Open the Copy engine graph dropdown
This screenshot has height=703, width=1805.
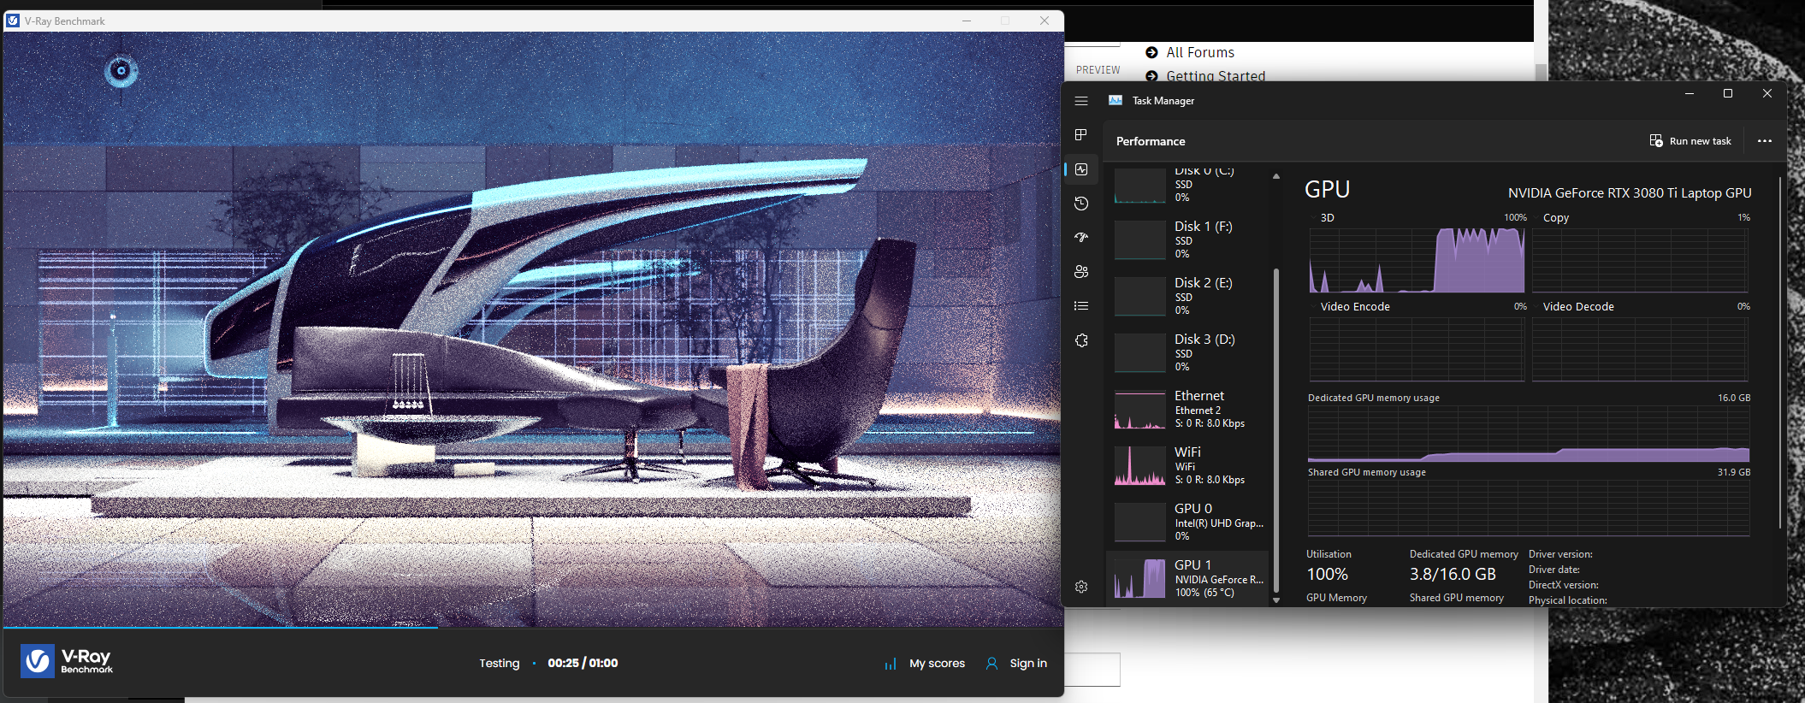[1551, 218]
